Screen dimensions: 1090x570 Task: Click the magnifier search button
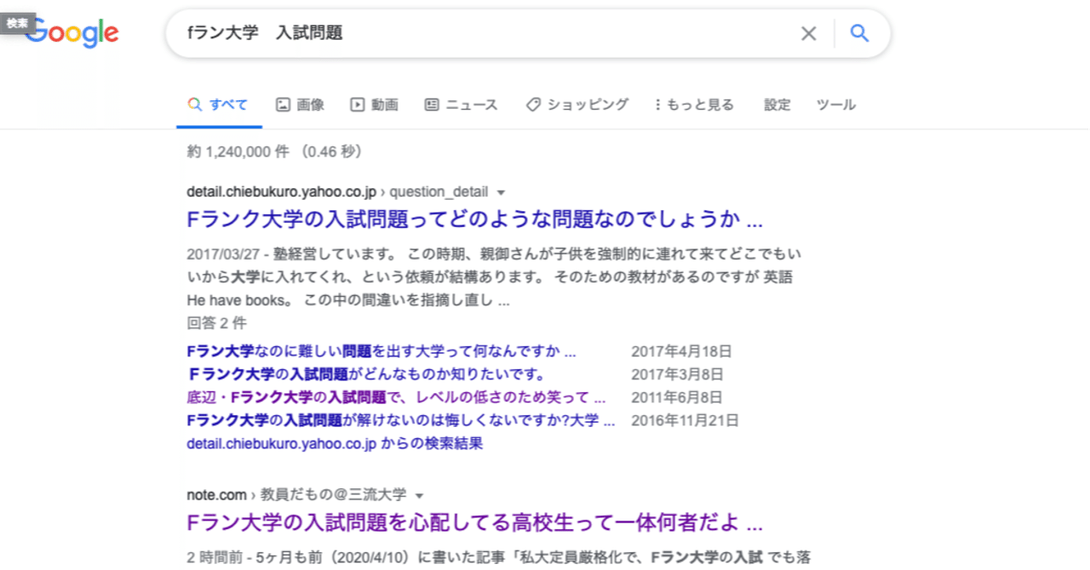[x=860, y=33]
